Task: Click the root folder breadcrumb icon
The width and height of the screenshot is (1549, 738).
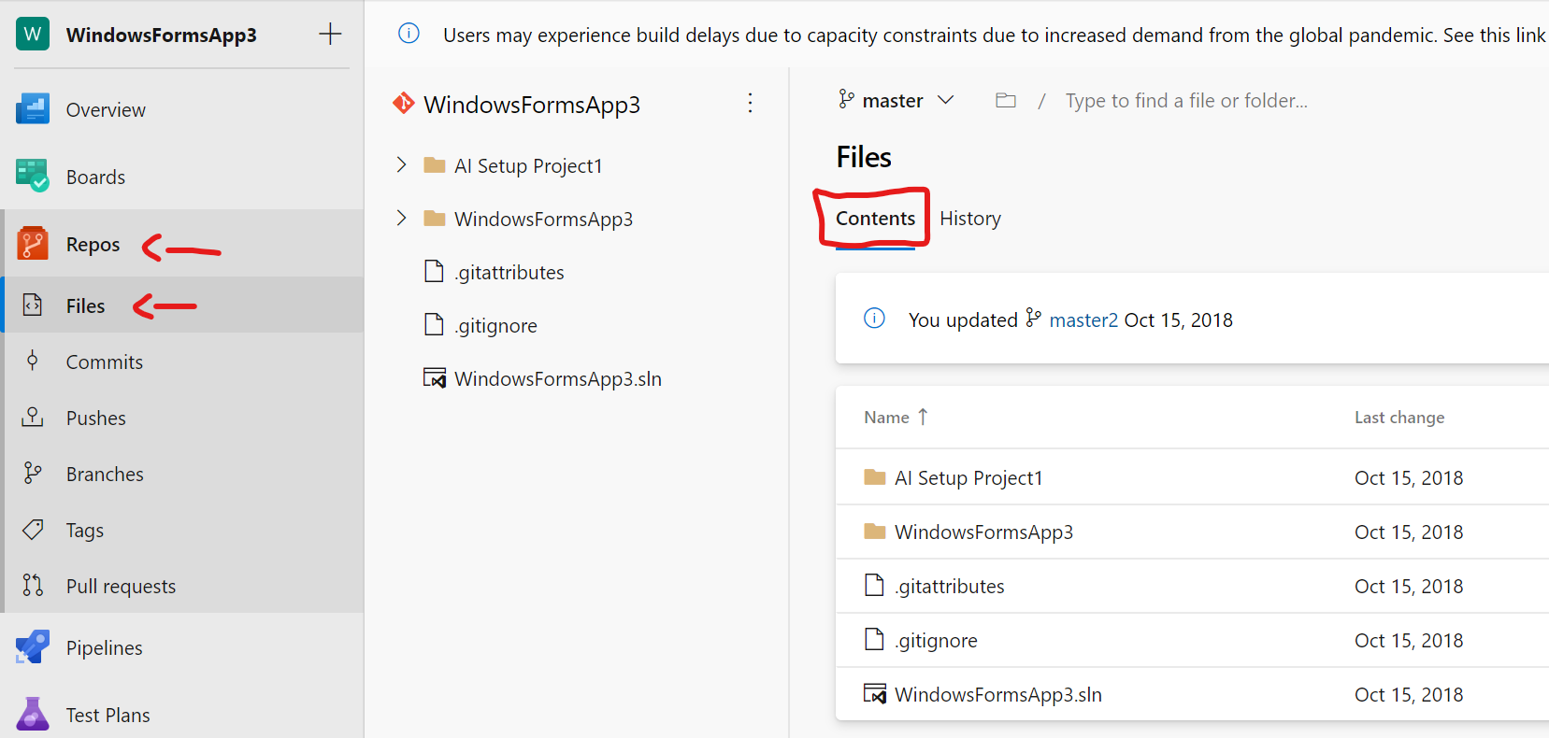Action: pyautogui.click(x=1006, y=100)
